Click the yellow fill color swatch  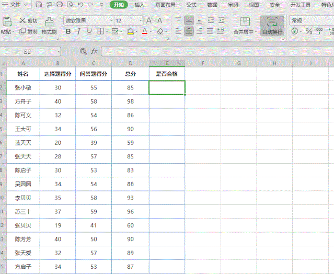(x=130, y=31)
